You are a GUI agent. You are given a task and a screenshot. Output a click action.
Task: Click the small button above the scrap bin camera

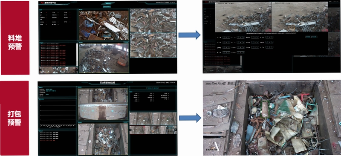(x=125, y=122)
